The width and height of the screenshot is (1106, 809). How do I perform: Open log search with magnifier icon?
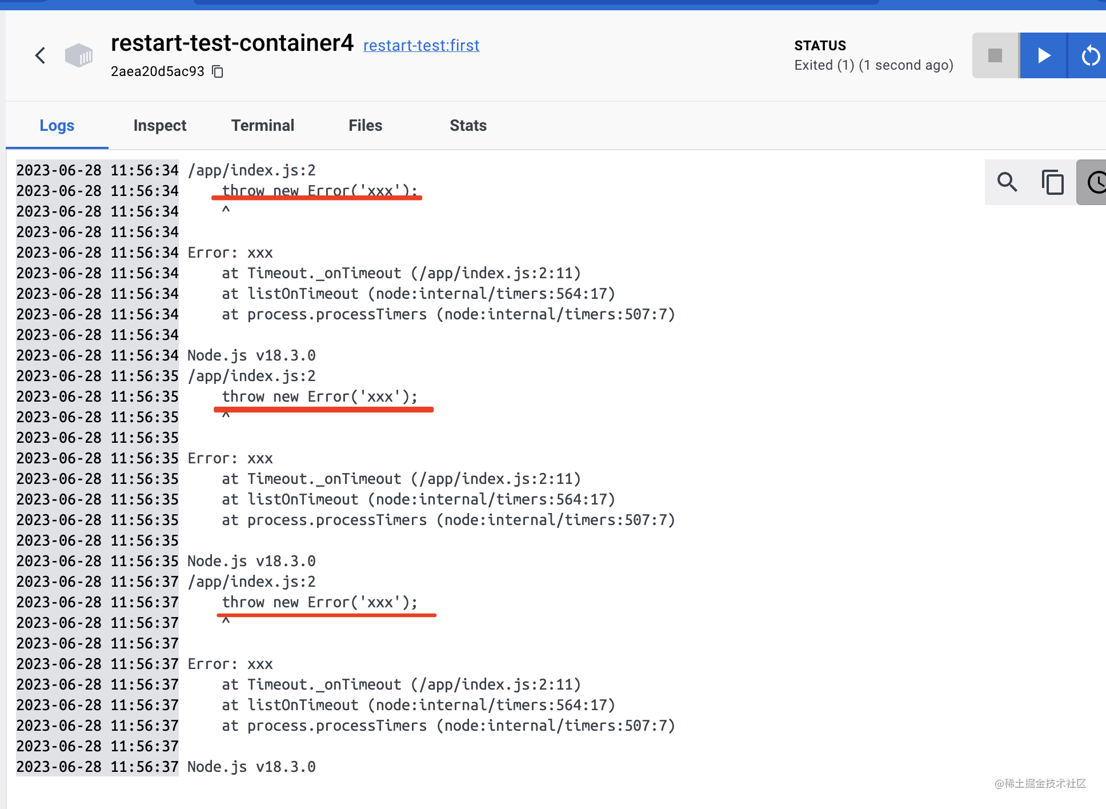point(1007,182)
